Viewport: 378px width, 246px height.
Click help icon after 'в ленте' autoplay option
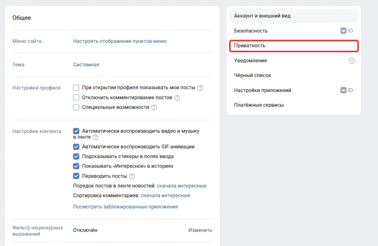click(96, 137)
